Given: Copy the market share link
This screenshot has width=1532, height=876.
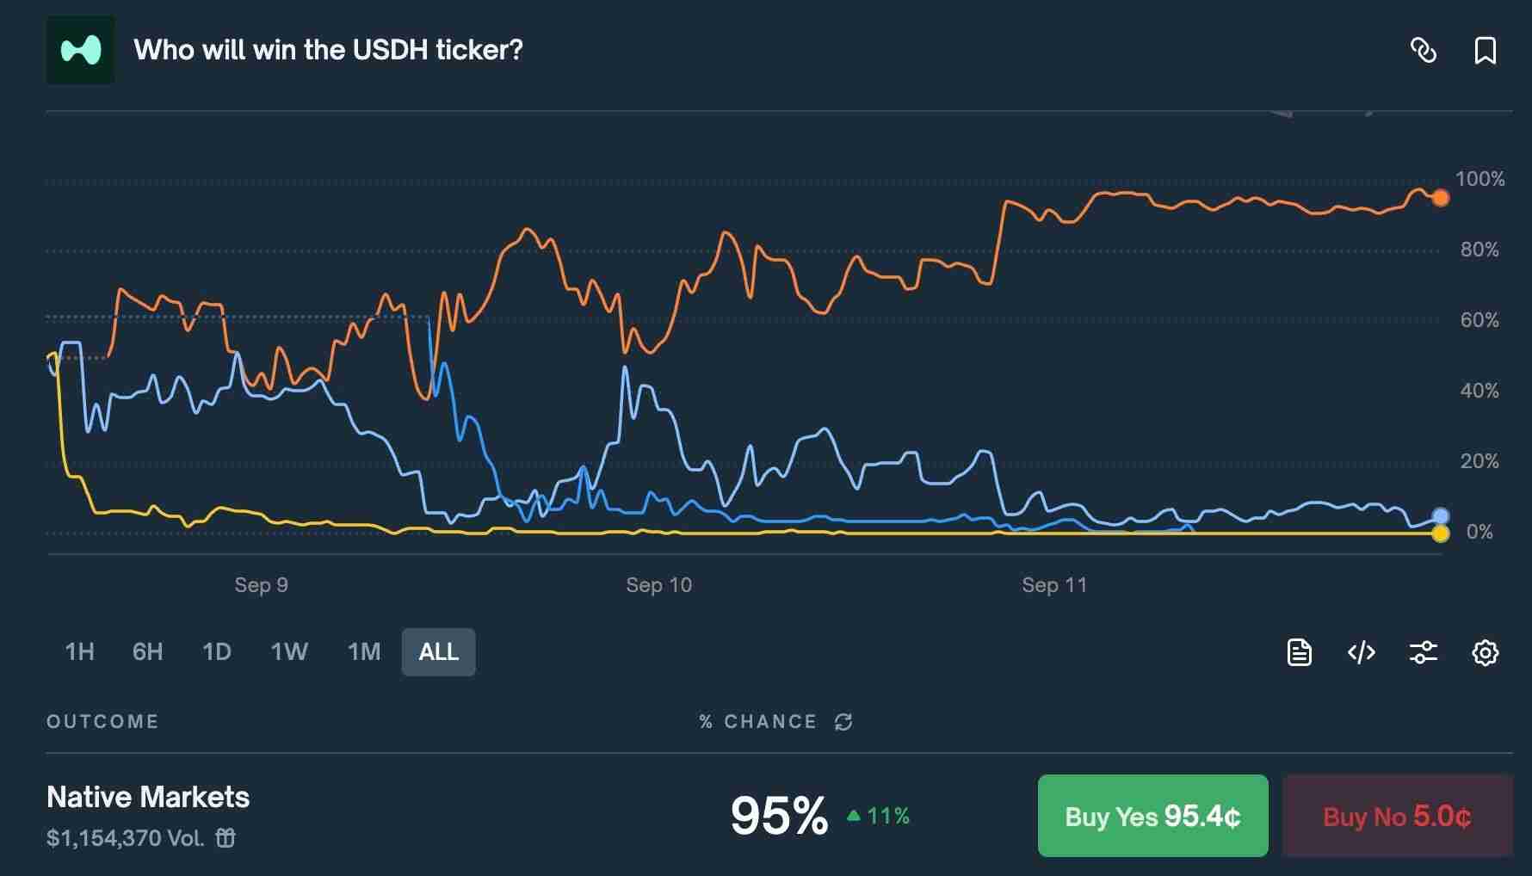Looking at the screenshot, I should (1424, 52).
